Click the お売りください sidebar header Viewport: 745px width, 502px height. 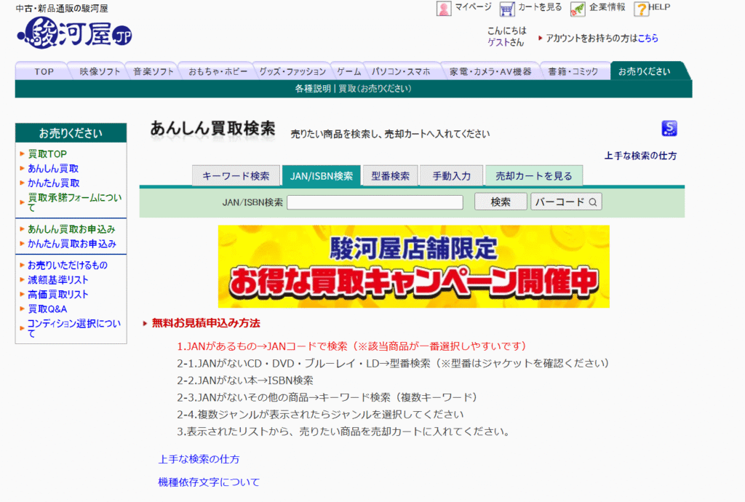71,133
